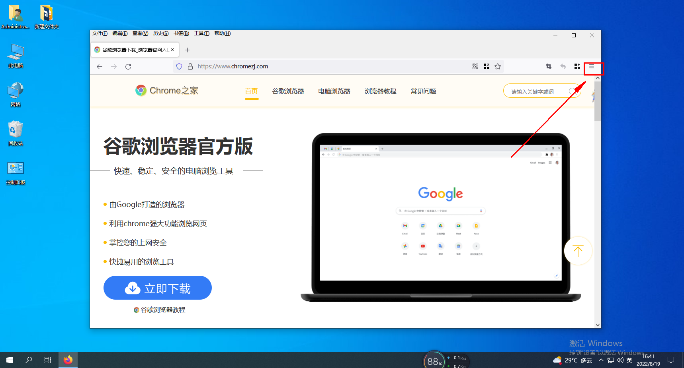Click the page scrollbar down arrow
Viewport: 684px width, 368px height.
coord(598,325)
